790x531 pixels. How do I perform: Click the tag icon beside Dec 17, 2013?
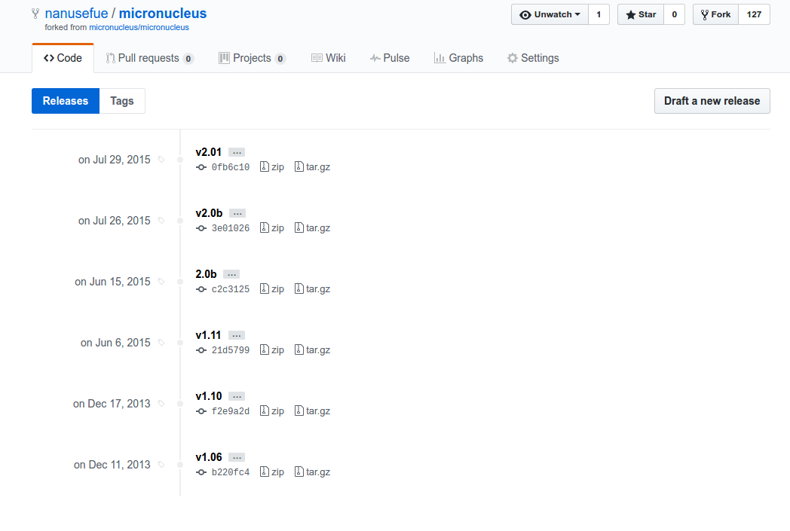(x=161, y=404)
